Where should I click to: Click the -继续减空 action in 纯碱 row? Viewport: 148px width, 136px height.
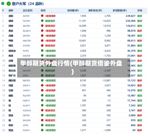pos(50,26)
